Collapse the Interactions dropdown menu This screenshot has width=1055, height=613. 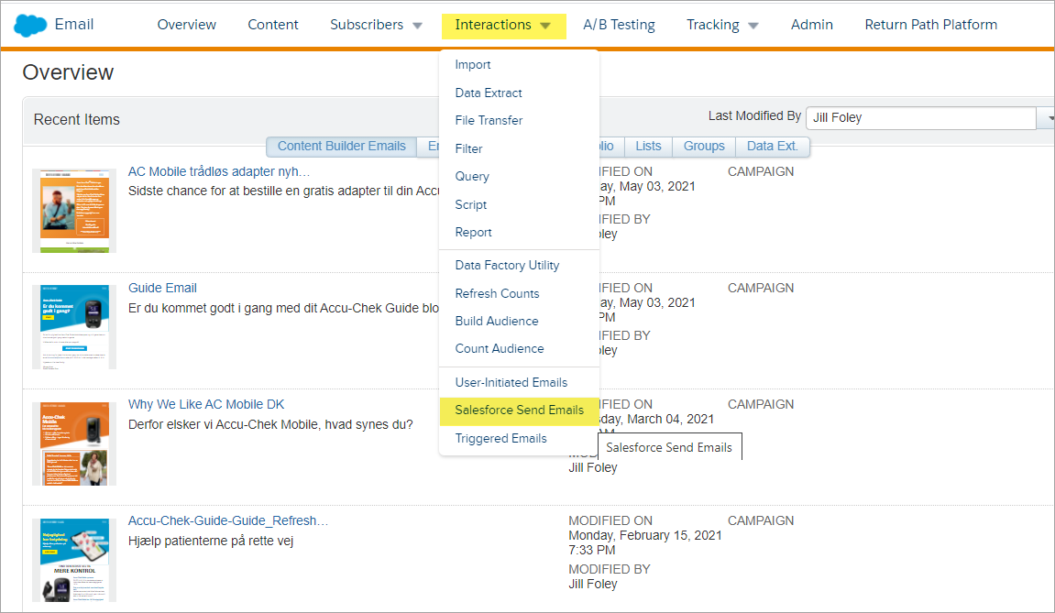coord(503,26)
